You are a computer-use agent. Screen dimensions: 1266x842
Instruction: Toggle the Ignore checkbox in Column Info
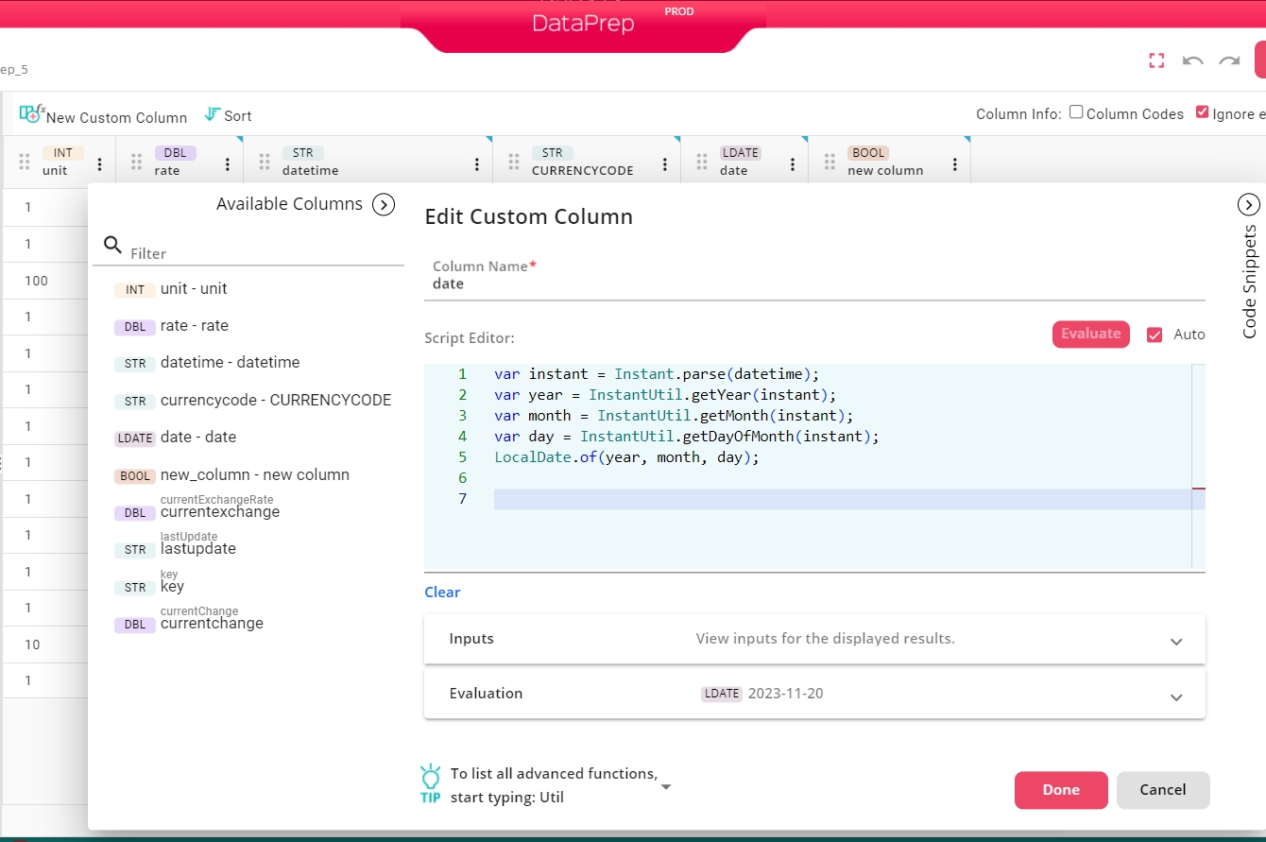pos(1202,112)
